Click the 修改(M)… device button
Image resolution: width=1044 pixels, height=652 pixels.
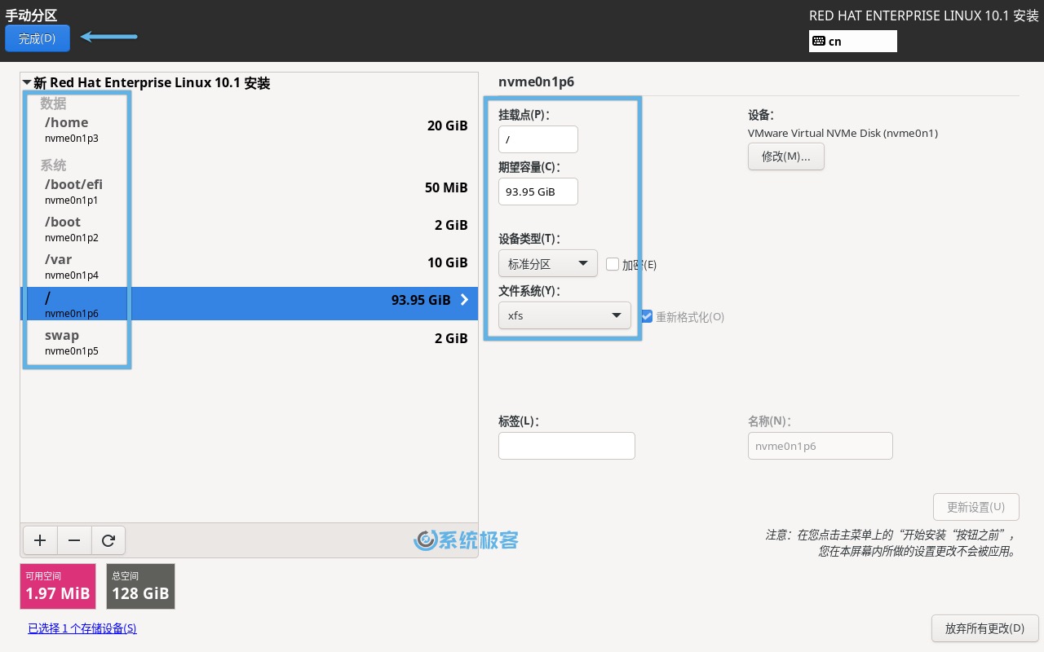pos(785,156)
